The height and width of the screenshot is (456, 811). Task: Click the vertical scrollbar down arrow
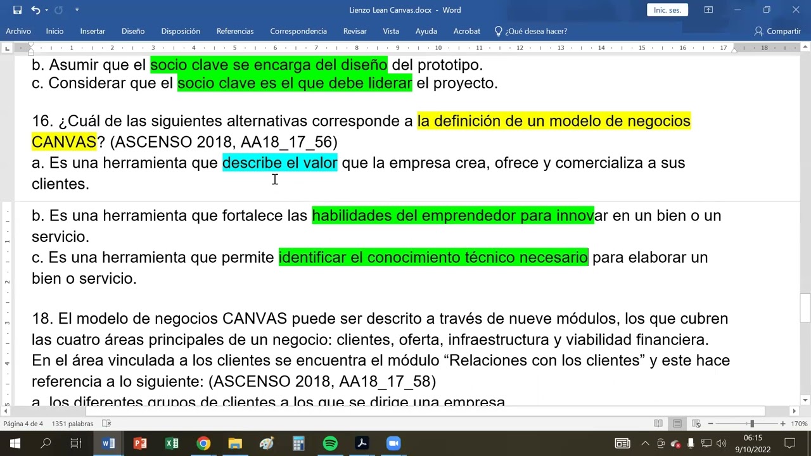(805, 400)
